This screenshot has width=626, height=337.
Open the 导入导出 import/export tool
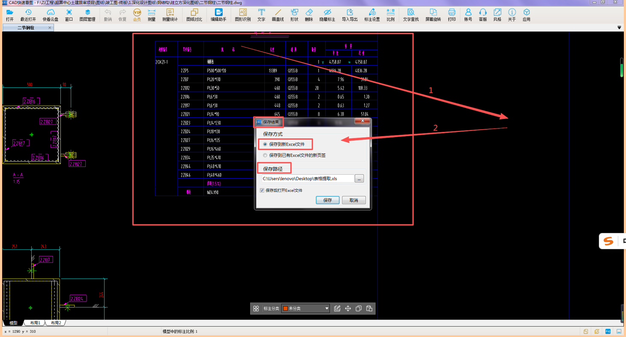tap(350, 15)
